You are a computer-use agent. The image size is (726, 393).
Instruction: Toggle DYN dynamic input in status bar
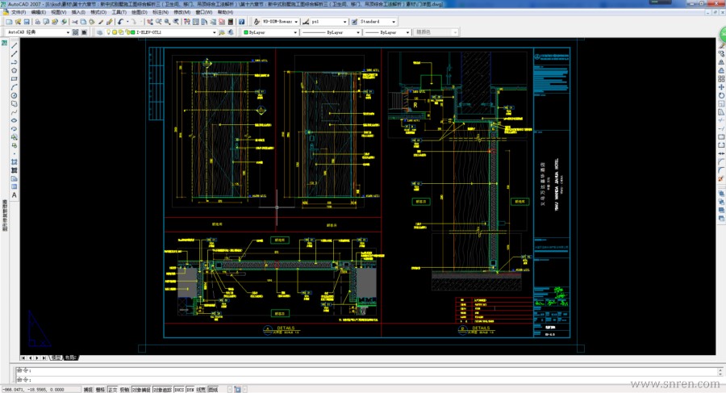[x=190, y=390]
